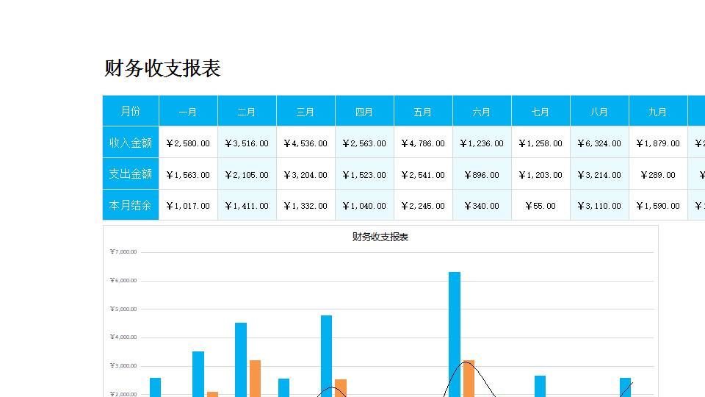The height and width of the screenshot is (397, 705).
Task: Select expense cell ¥896.00
Action: click(482, 174)
